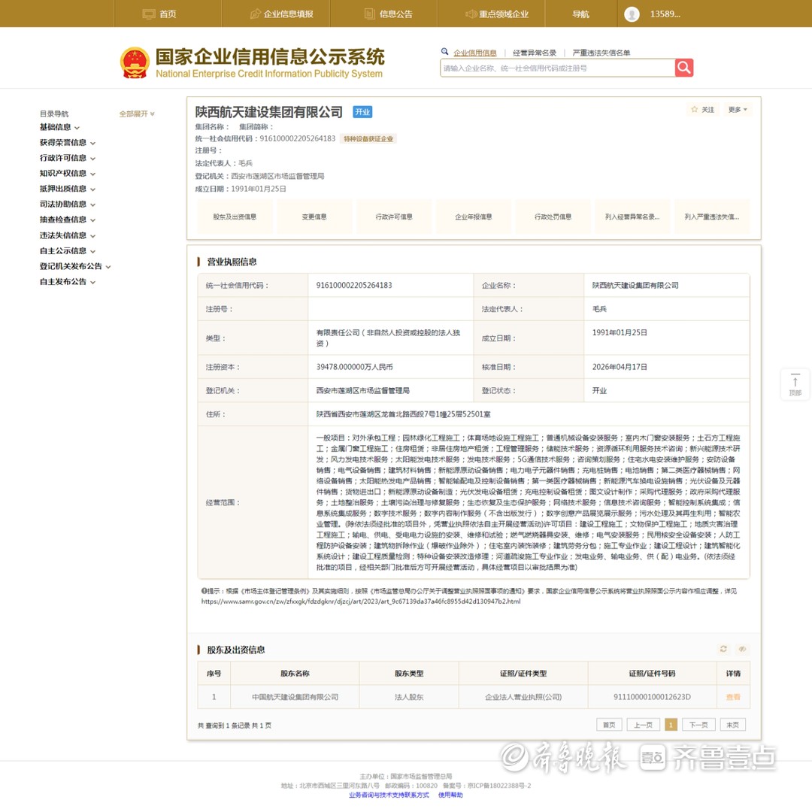Screen dimensions: 812x809
Task: Click the 下一页 pagination button
Action: 698,725
